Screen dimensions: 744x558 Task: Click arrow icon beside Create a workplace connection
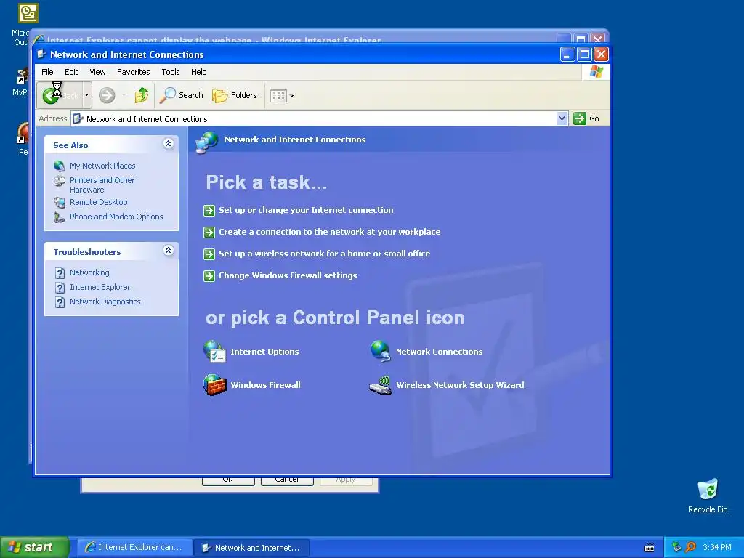209,232
